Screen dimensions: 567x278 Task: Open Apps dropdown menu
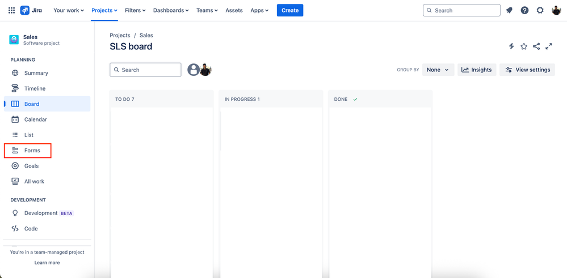[259, 10]
